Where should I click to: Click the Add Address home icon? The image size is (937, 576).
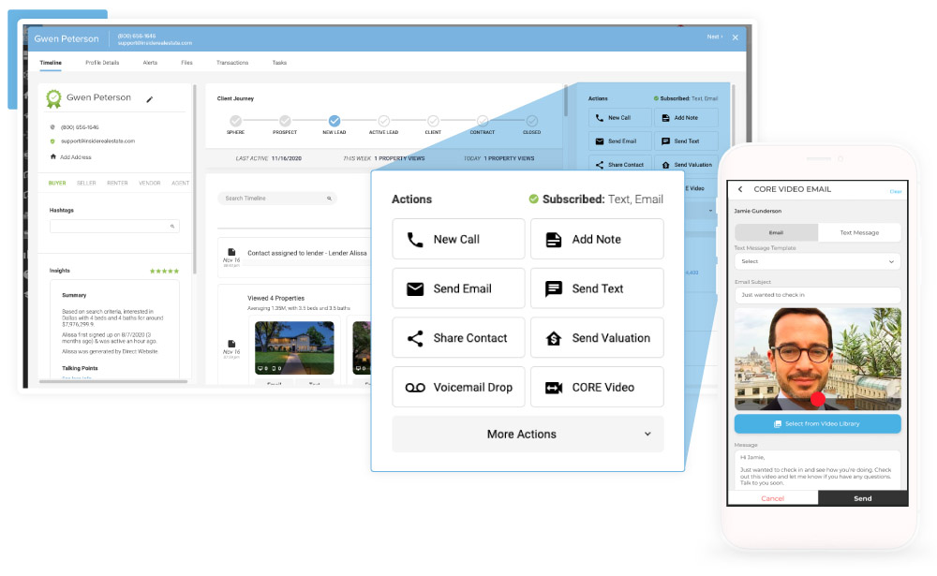coord(53,156)
